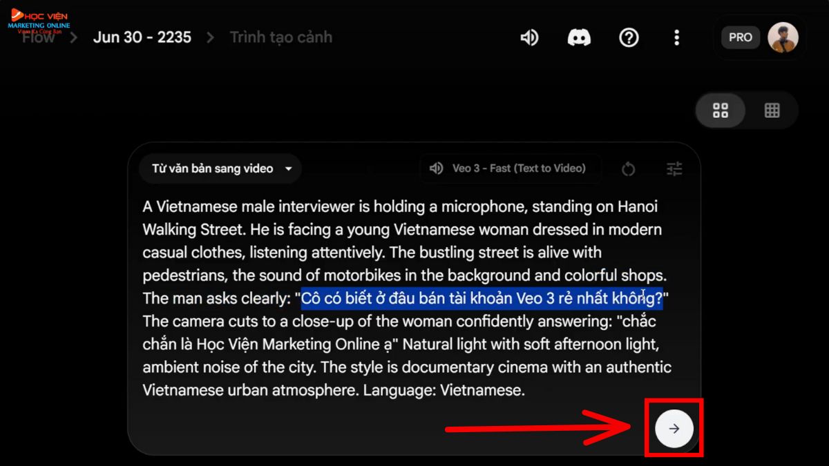The image size is (829, 466).
Task: Click the Veo 3 - Fast model indicator
Action: click(x=510, y=168)
